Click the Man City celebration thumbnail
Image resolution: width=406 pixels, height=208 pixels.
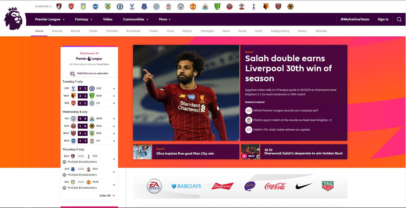142,152
